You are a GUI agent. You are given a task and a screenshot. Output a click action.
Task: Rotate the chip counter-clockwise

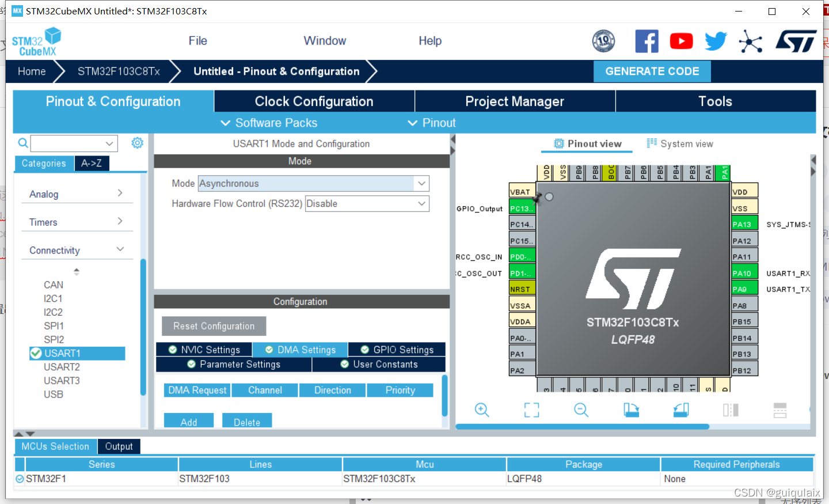(681, 410)
